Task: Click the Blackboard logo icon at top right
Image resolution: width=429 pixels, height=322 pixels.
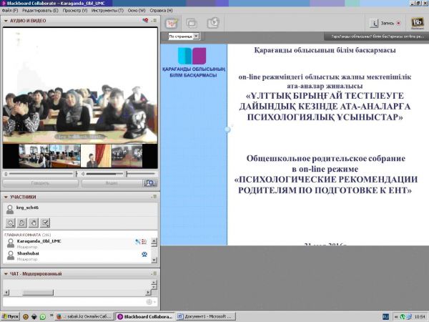Action: point(418,22)
